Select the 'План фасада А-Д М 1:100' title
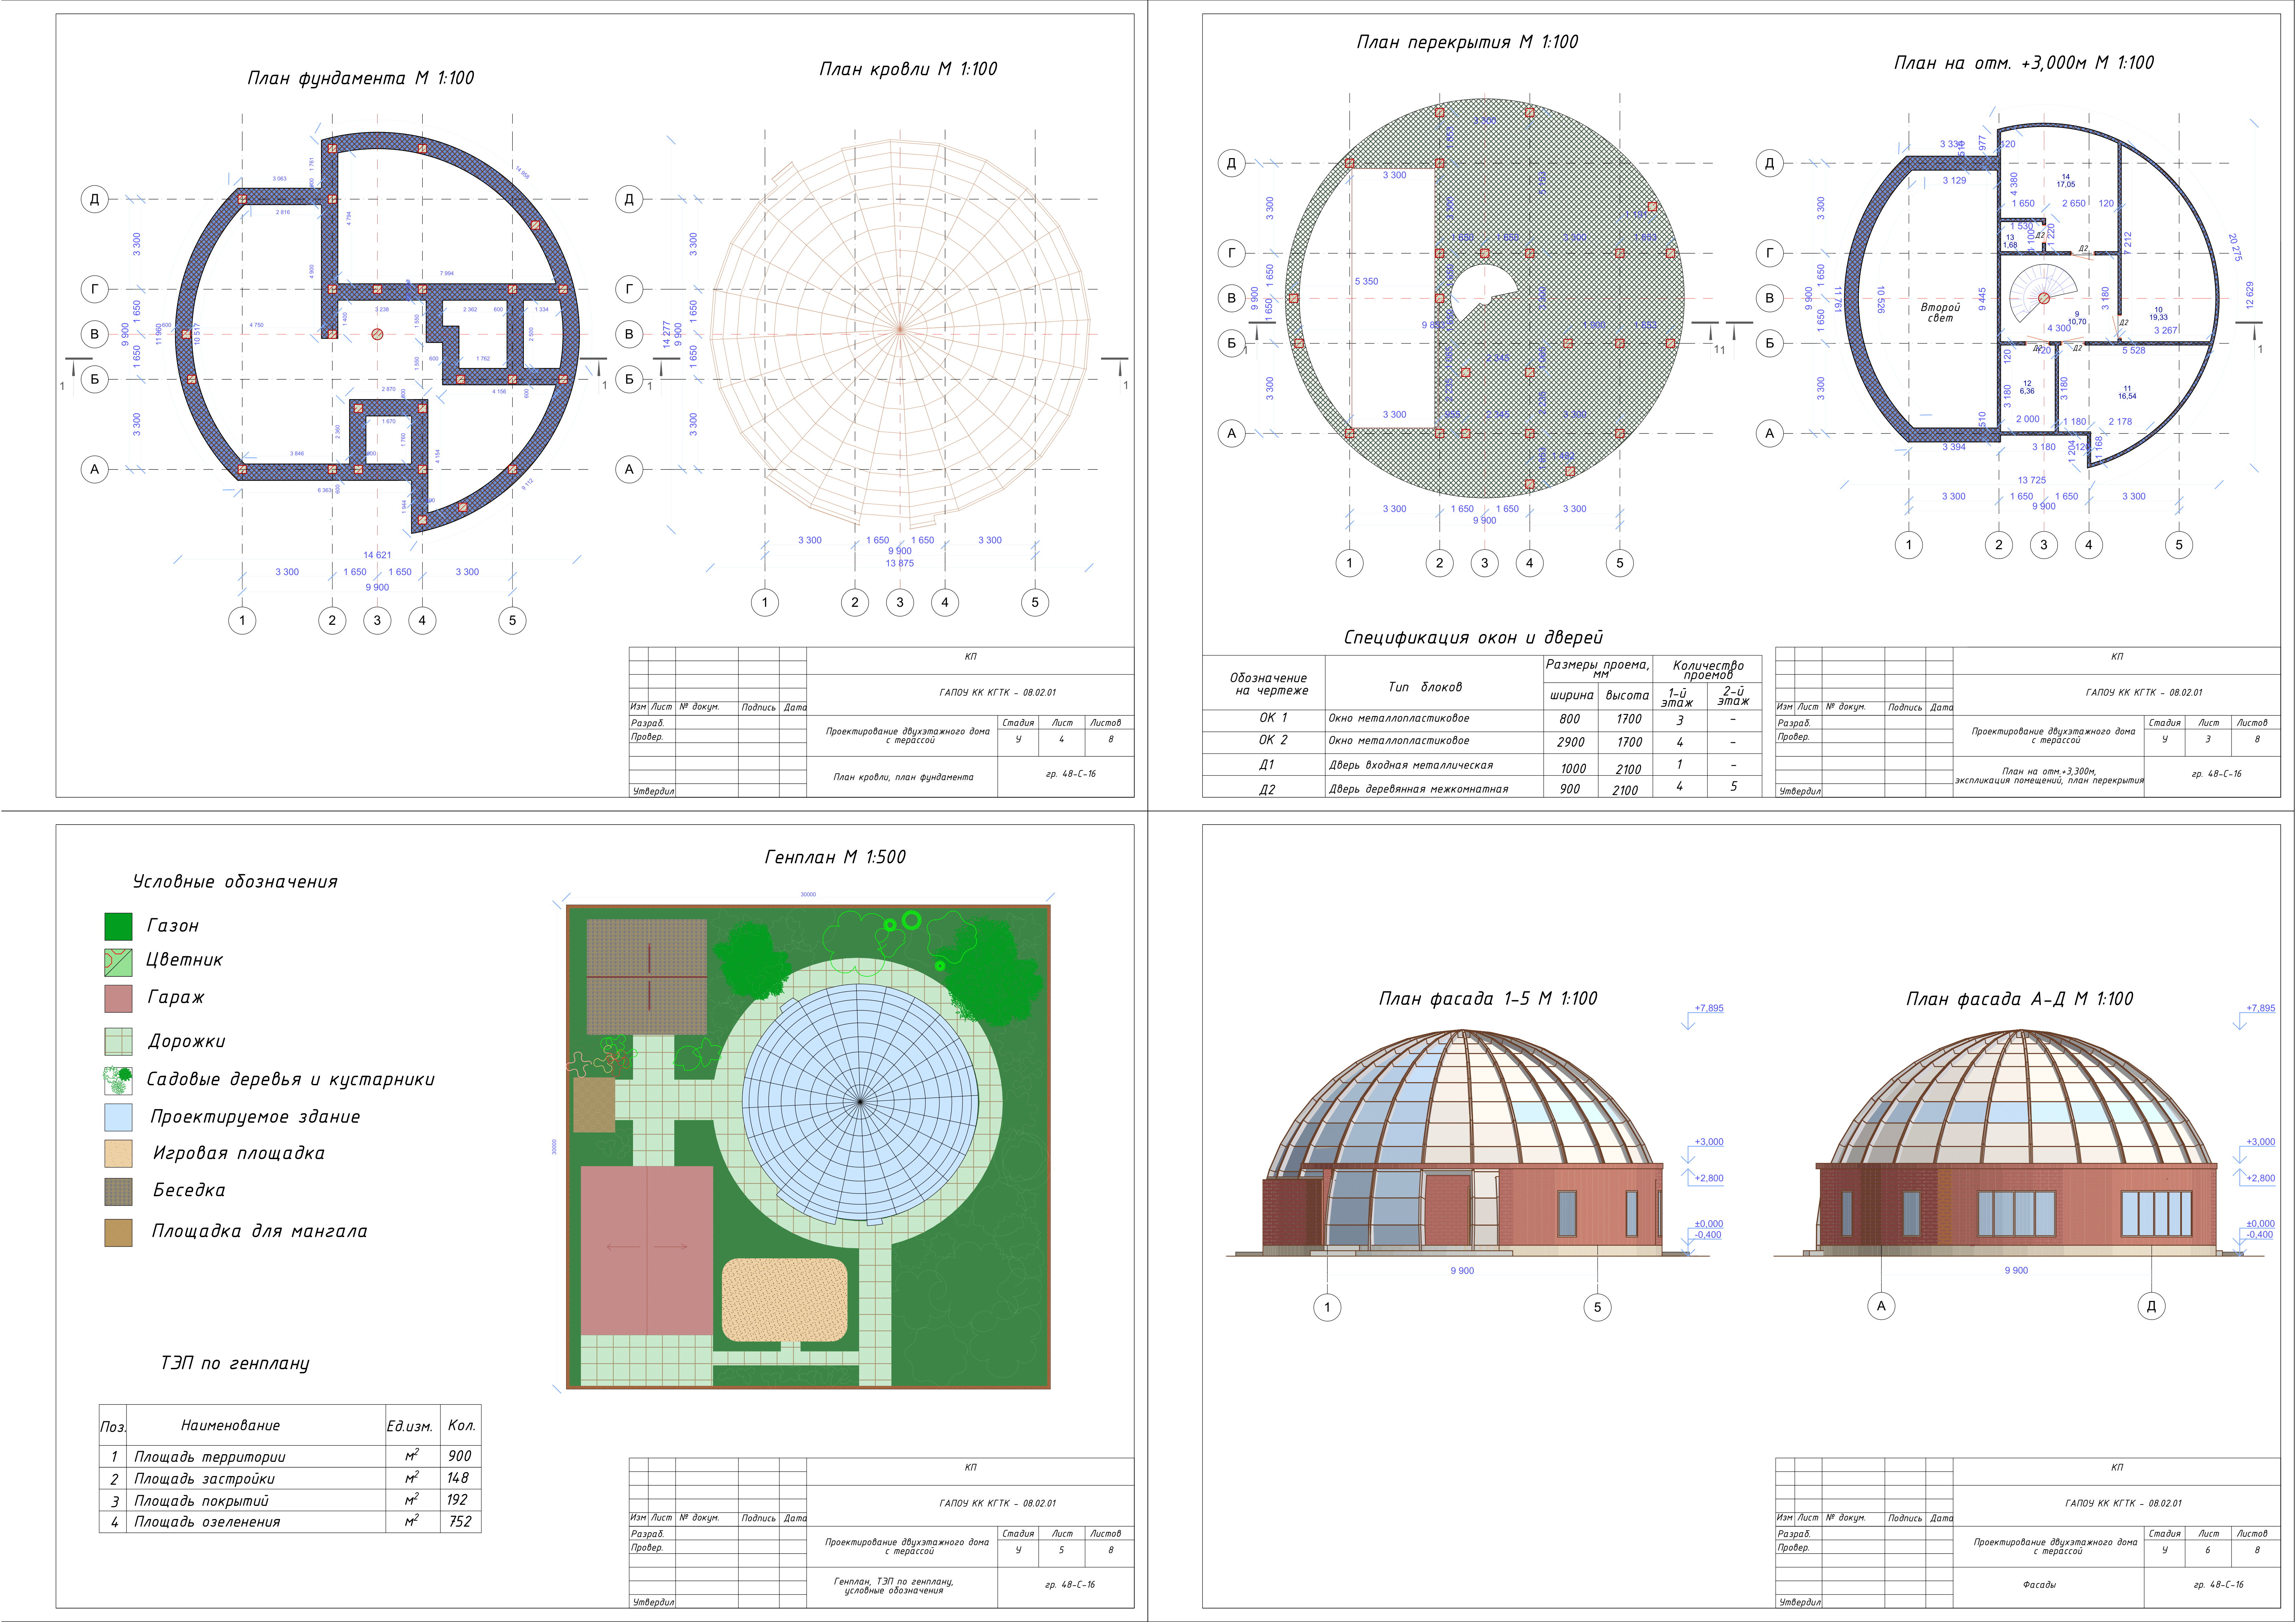Image resolution: width=2296 pixels, height=1622 pixels. point(2020,999)
